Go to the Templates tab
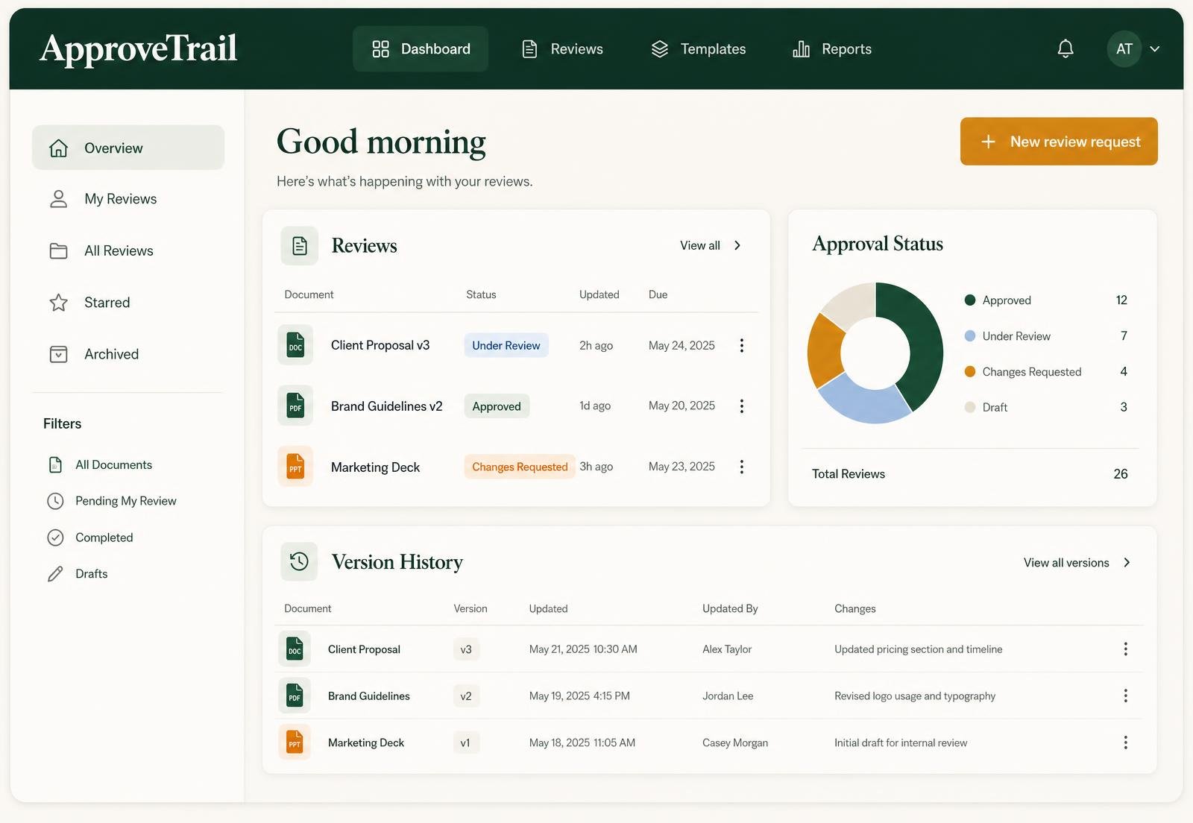This screenshot has height=823, width=1193. [x=699, y=49]
